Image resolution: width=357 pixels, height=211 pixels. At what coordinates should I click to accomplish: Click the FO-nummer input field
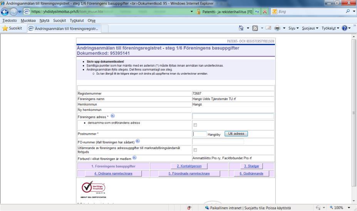pos(218,142)
